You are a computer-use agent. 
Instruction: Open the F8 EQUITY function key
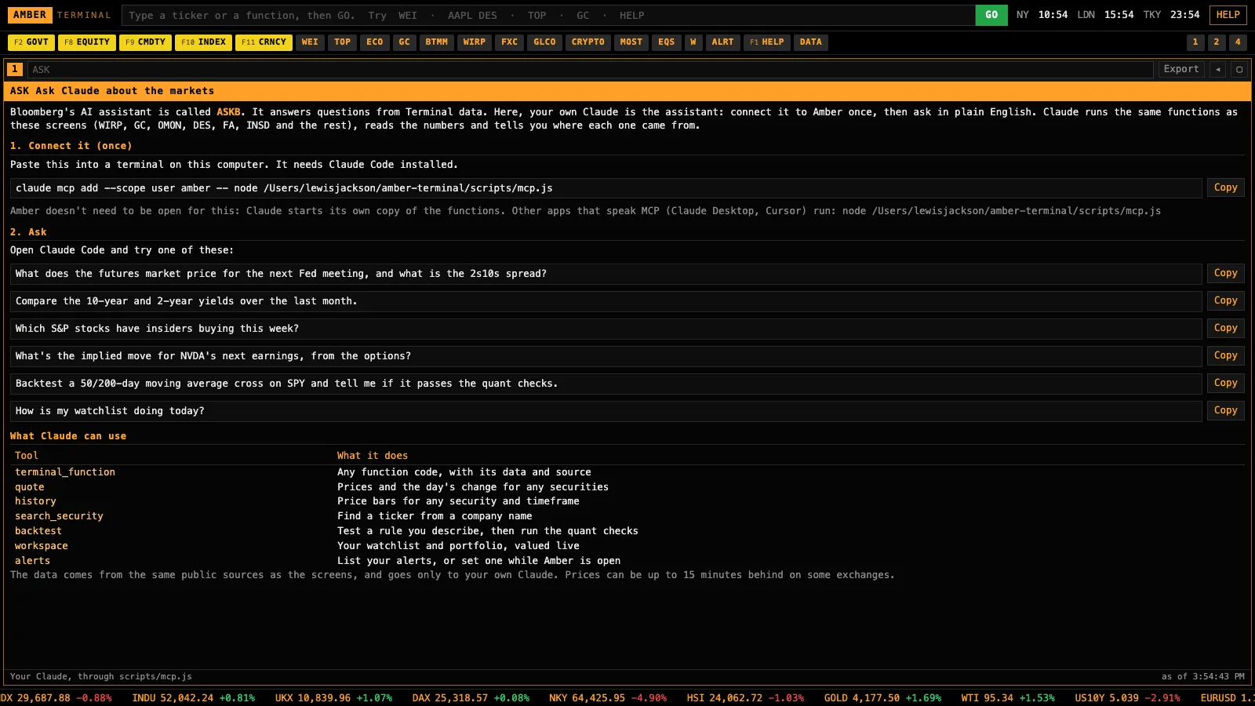(x=87, y=42)
